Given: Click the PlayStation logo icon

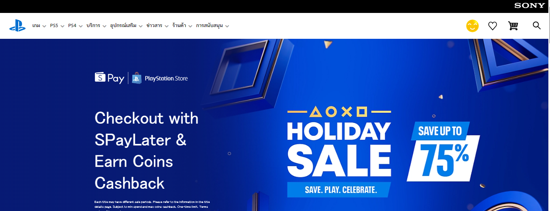Looking at the screenshot, I should [17, 26].
